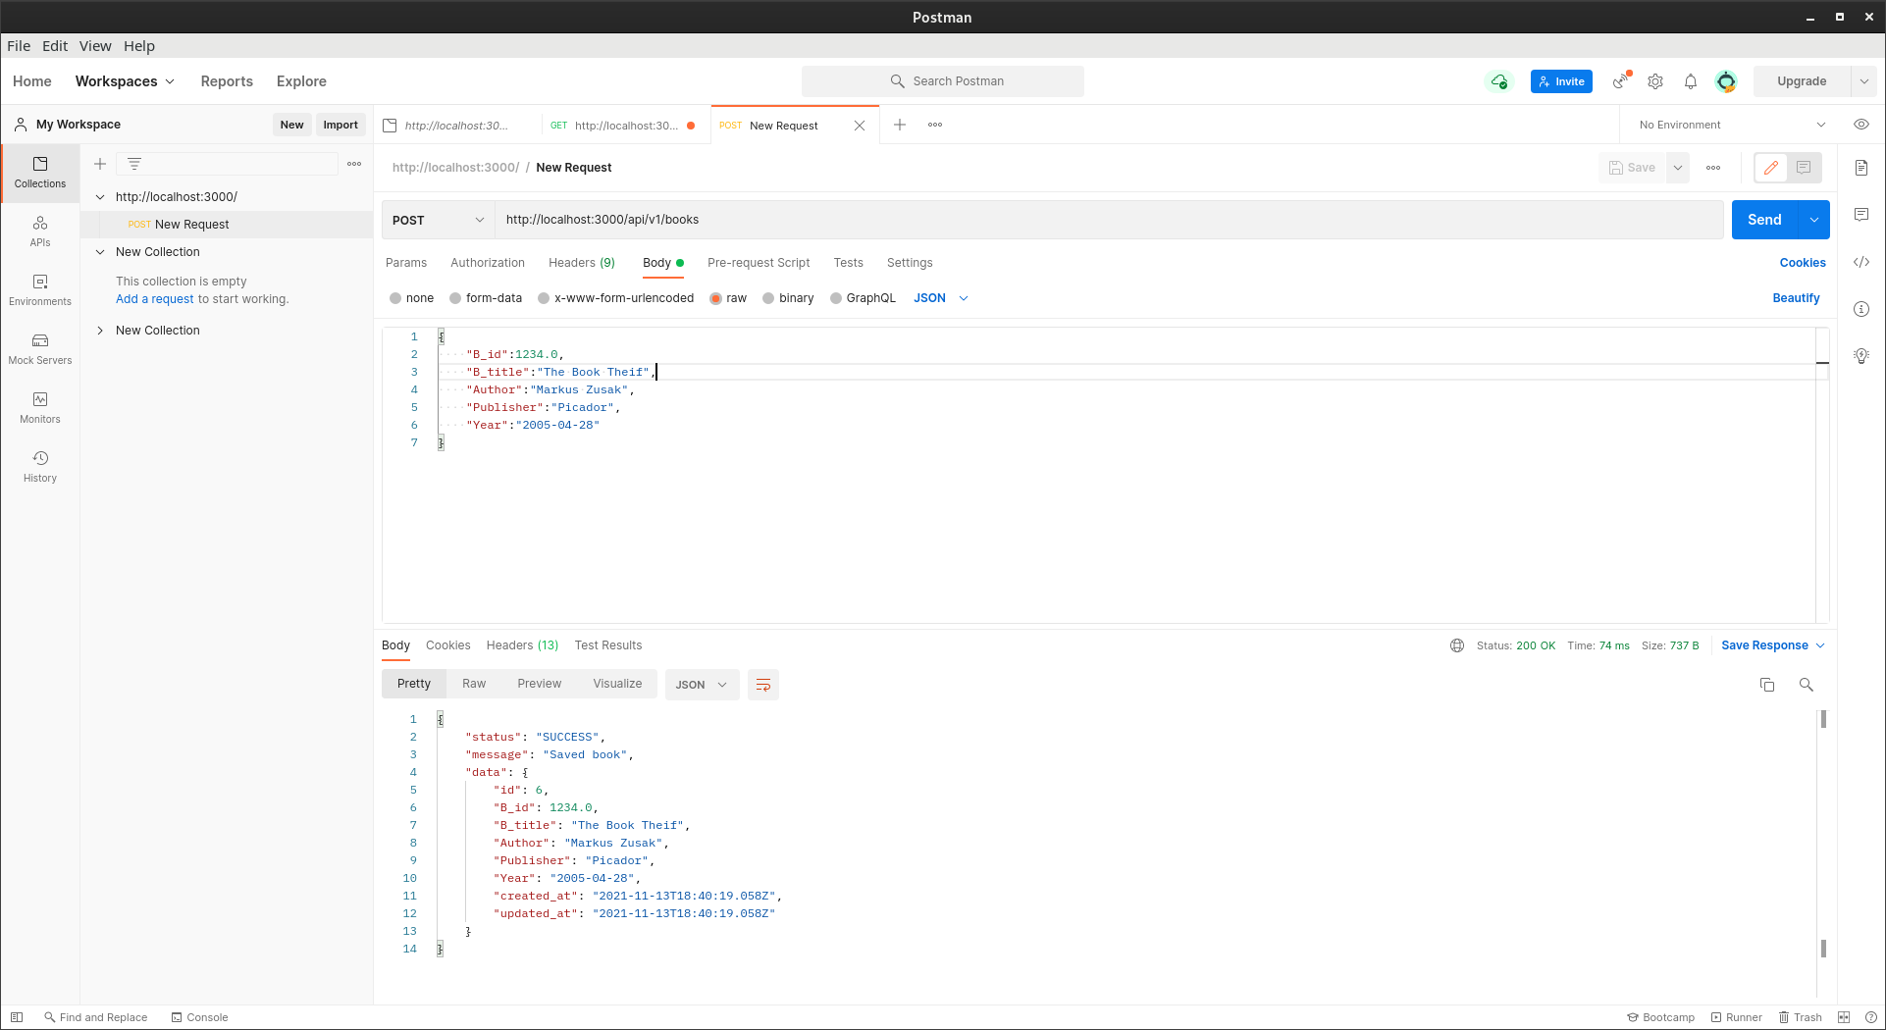Open the capture requests satellite icon

[1621, 81]
